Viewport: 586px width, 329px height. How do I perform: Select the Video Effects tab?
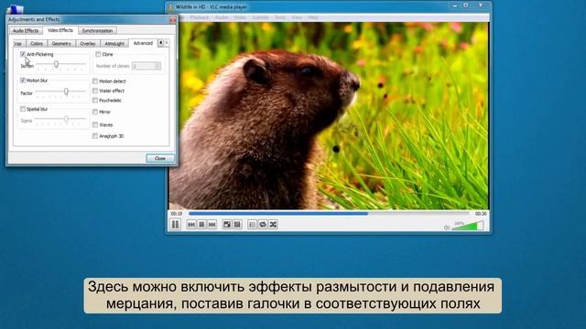[x=60, y=30]
